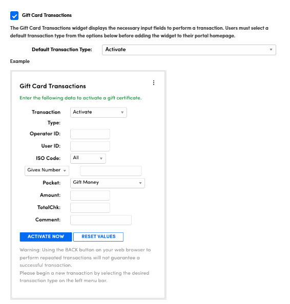Expand the Transaction Type Activate dropdown
The width and height of the screenshot is (290, 304).
98,113
